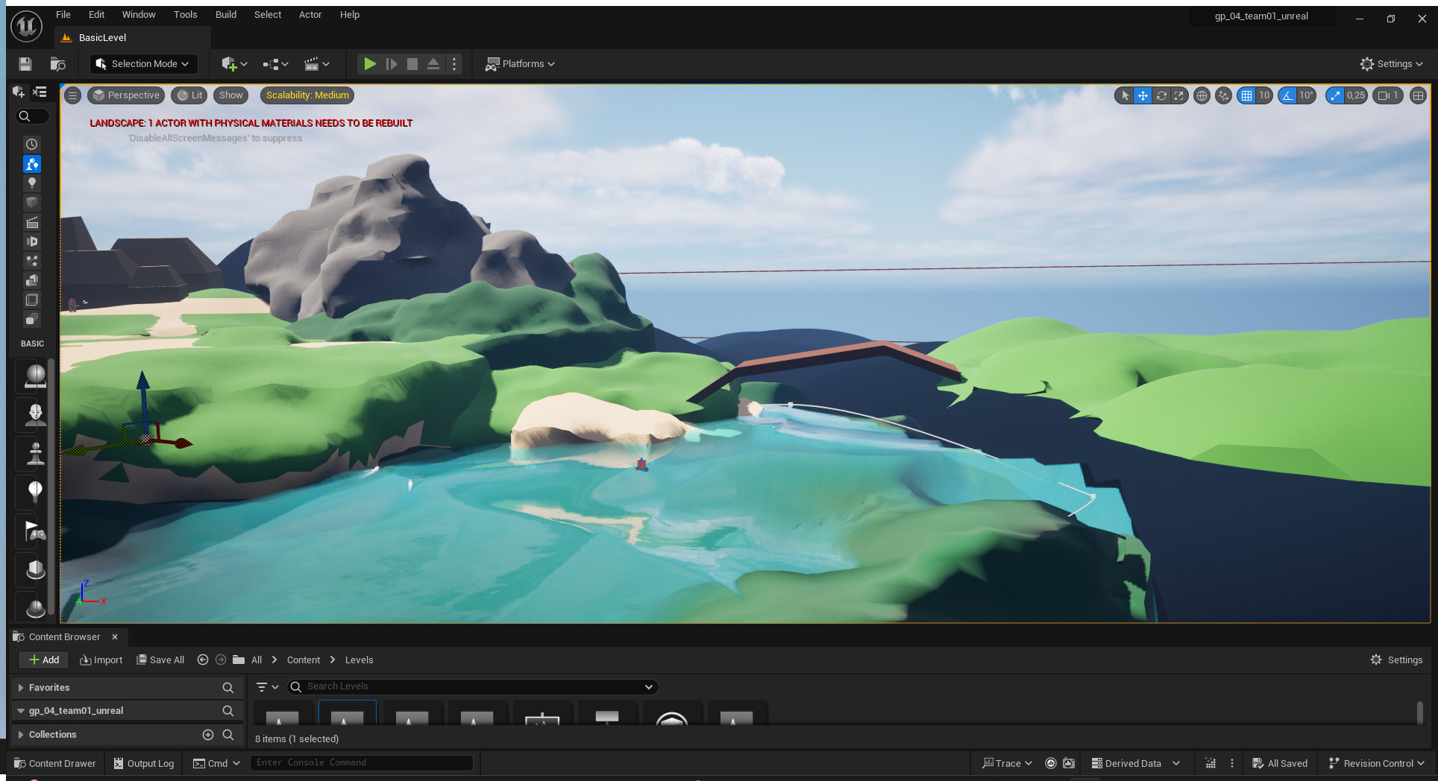Select the Scale gizmo tool

[x=1179, y=95]
